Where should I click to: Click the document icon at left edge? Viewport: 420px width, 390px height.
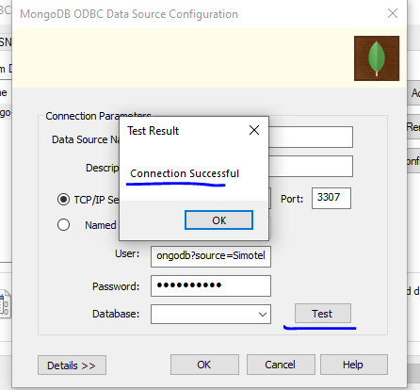[x=5, y=304]
